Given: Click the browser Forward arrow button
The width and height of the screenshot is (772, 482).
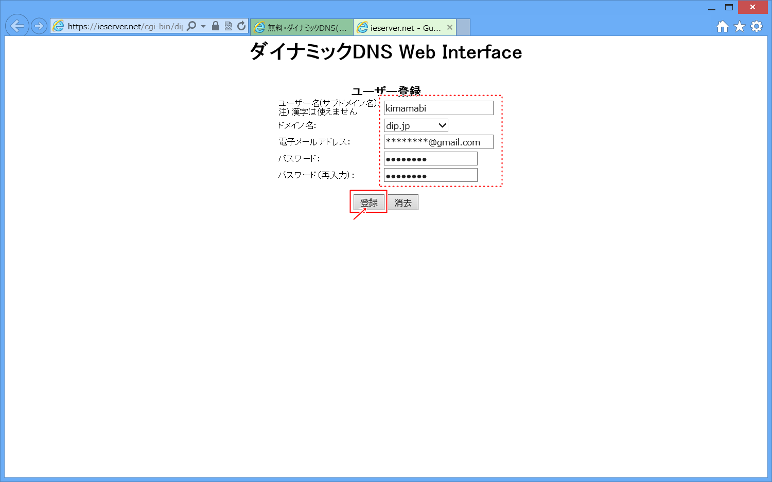Looking at the screenshot, I should coord(39,26).
